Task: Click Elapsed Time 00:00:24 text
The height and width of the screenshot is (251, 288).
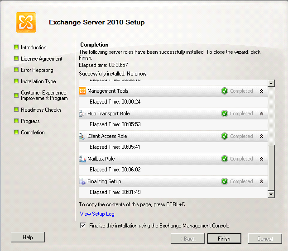Action: pyautogui.click(x=115, y=102)
